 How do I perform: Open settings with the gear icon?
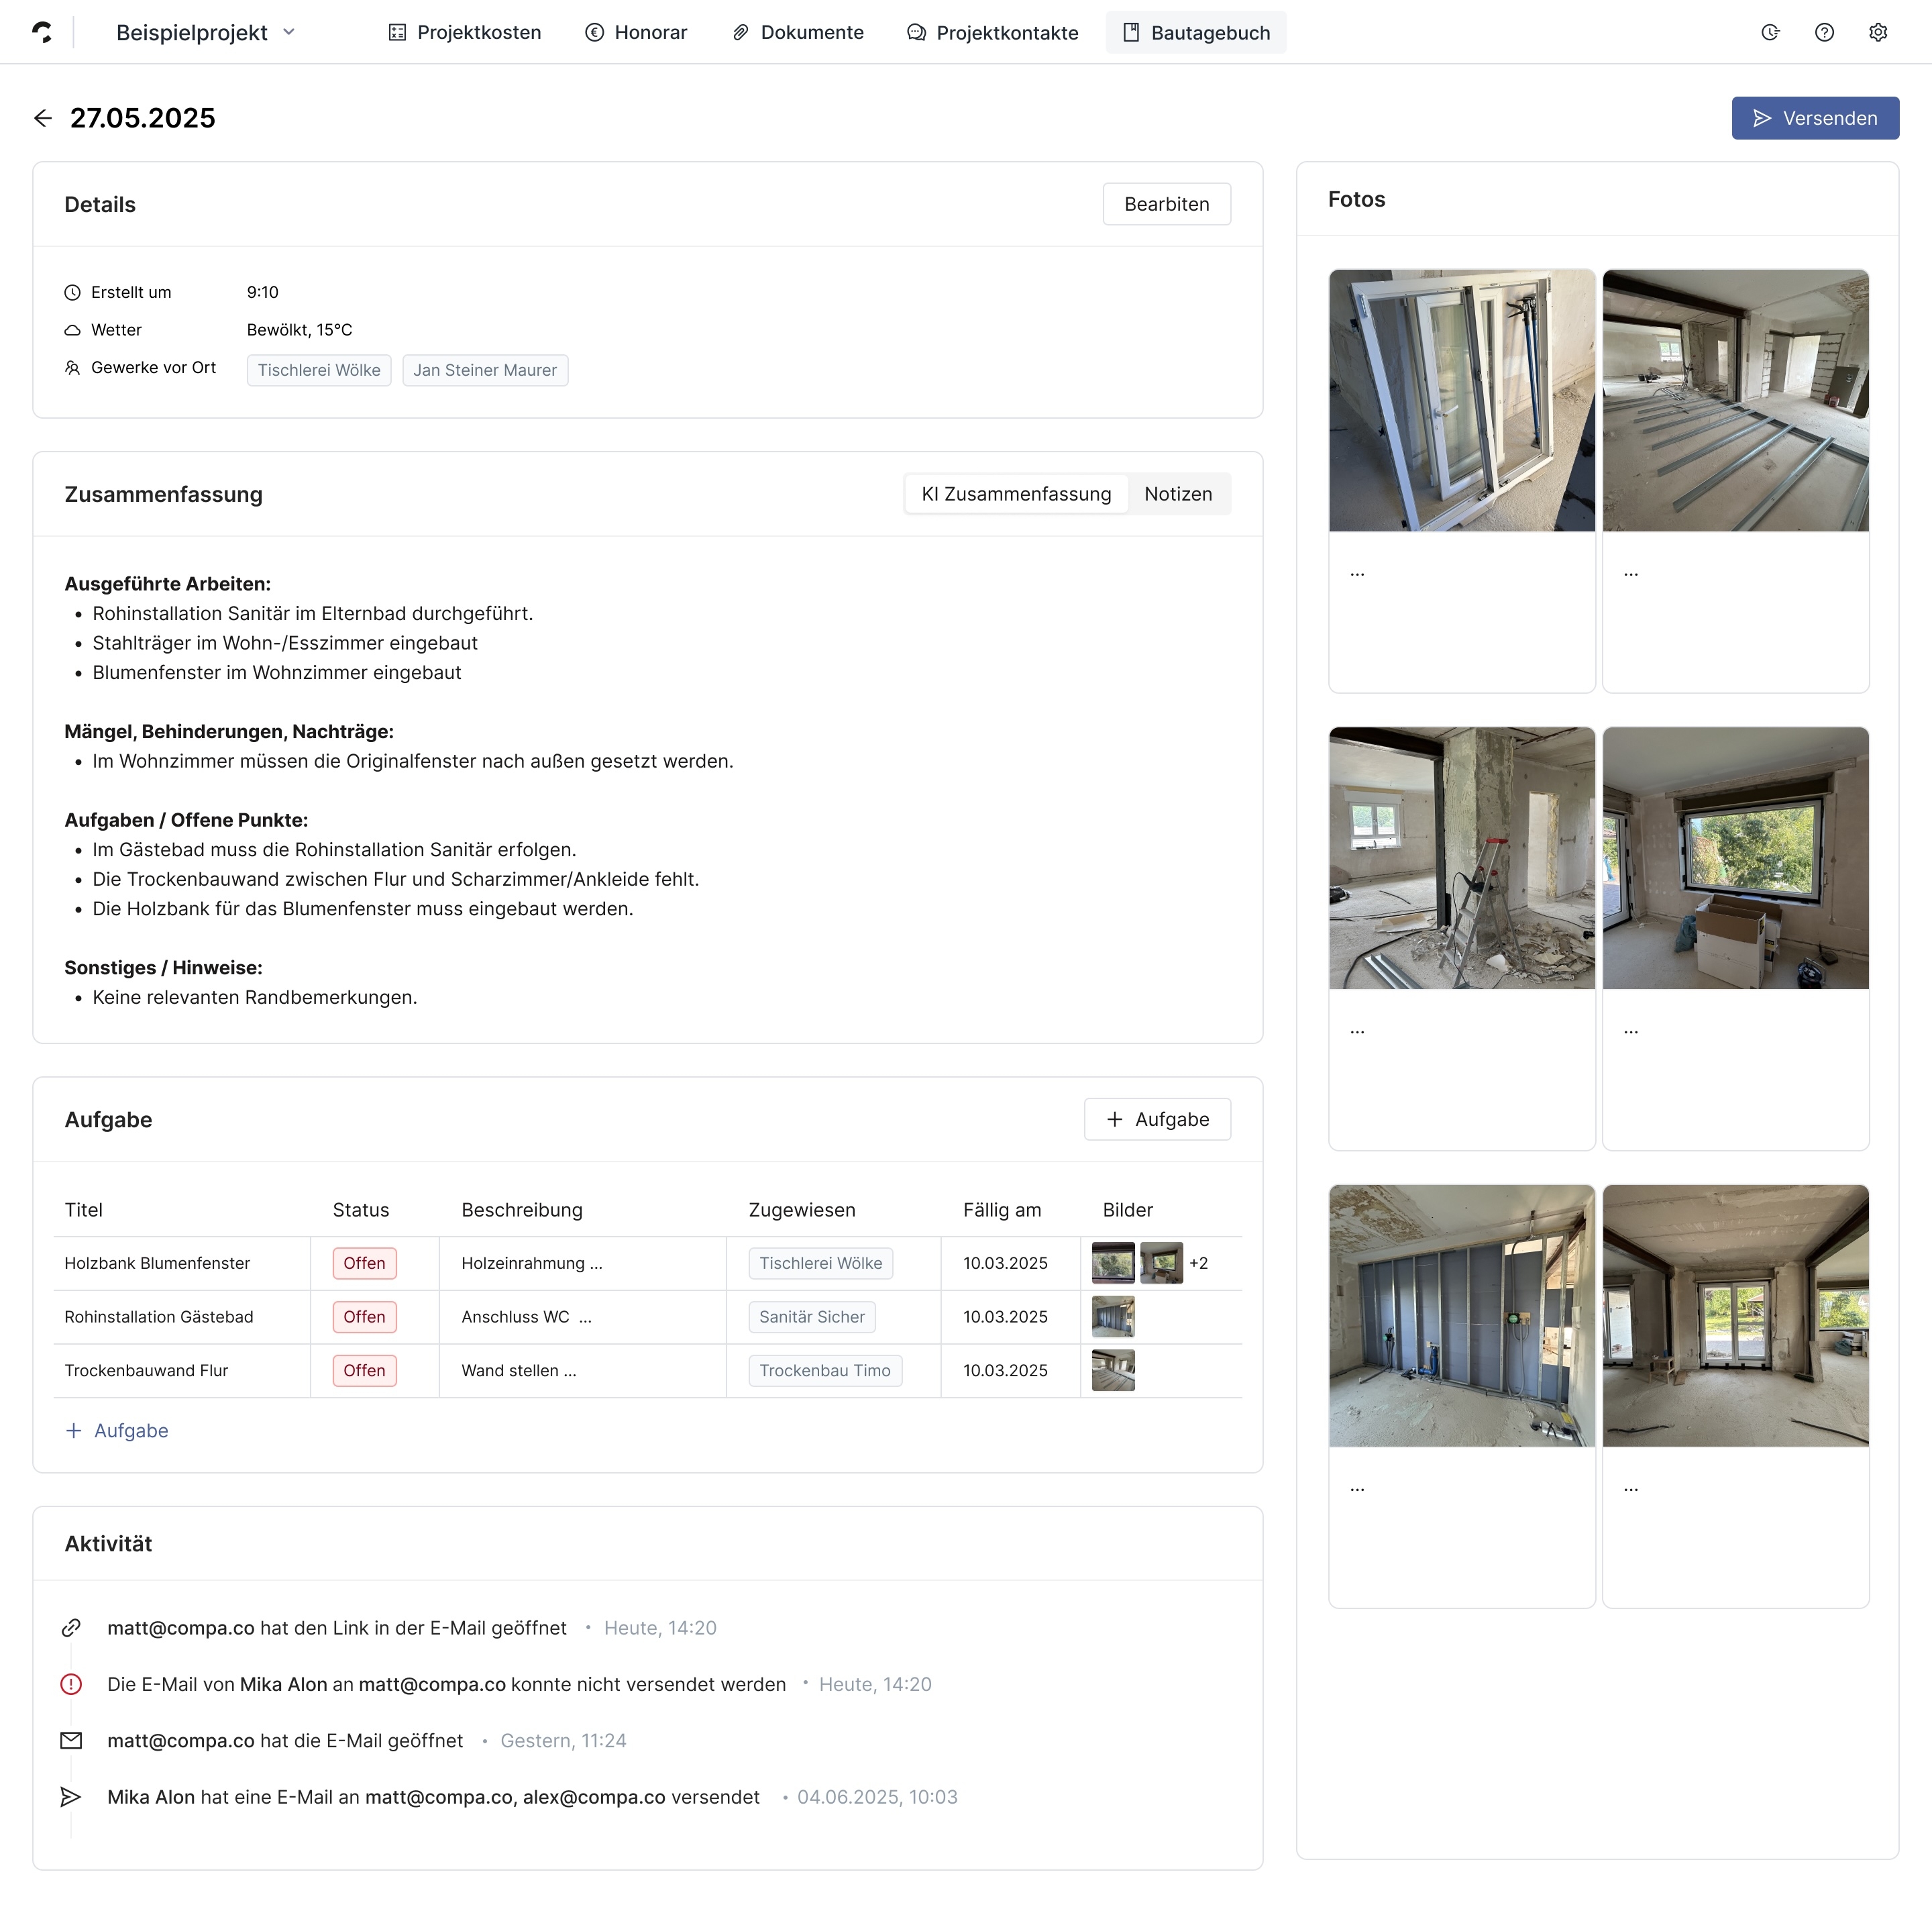[x=1878, y=32]
